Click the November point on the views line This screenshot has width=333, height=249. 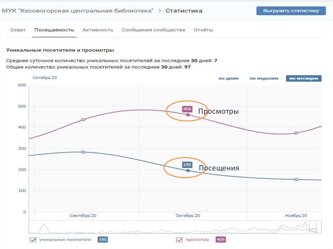(296, 133)
